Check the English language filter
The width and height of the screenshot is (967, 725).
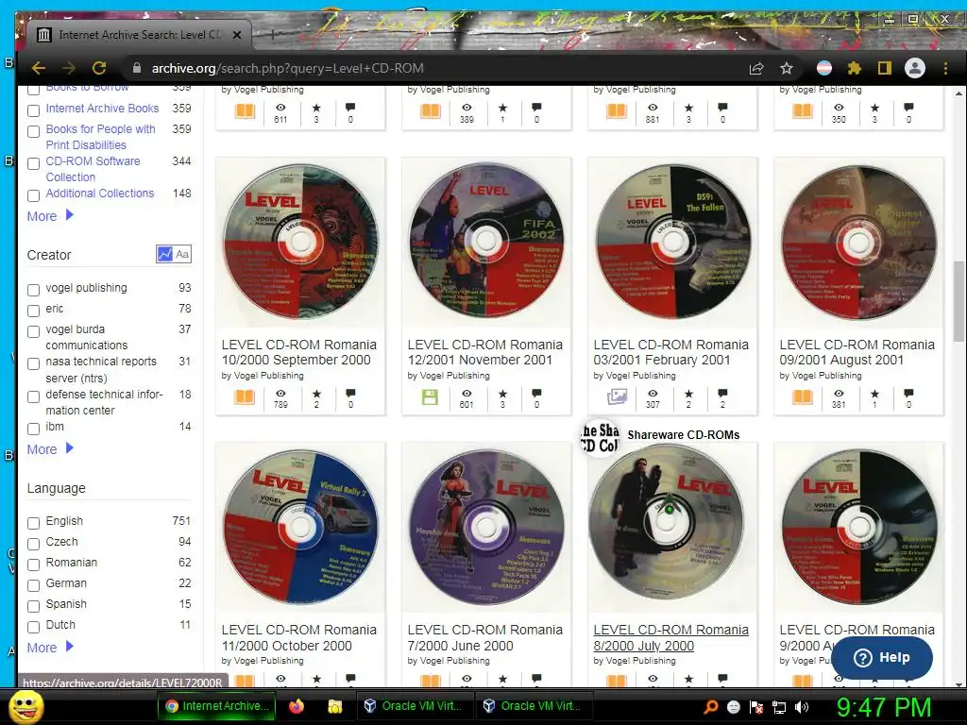[x=34, y=523]
